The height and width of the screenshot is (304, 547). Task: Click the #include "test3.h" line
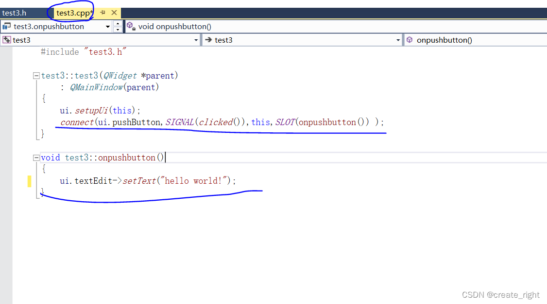(83, 52)
